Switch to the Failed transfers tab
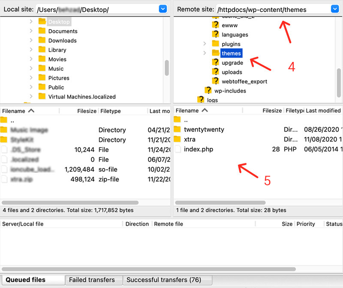Viewport: 343px width, 288px height. 92,280
